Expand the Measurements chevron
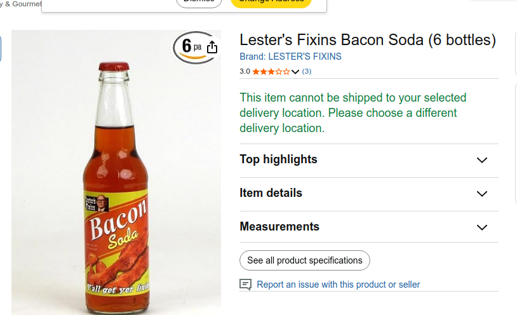517x315 pixels. (x=481, y=227)
